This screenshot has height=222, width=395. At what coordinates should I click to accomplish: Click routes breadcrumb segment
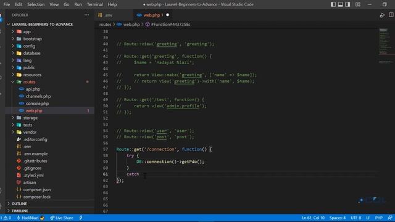pyautogui.click(x=105, y=25)
